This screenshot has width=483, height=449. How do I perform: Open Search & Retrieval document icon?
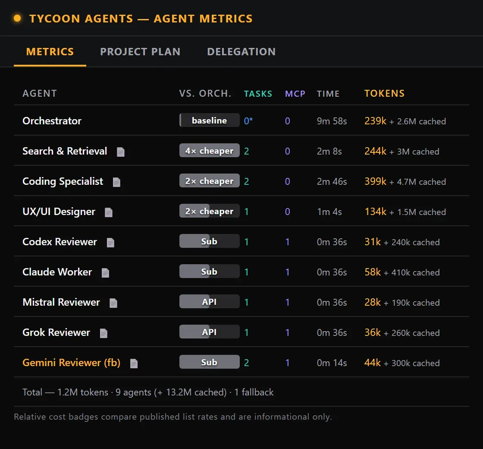click(120, 152)
